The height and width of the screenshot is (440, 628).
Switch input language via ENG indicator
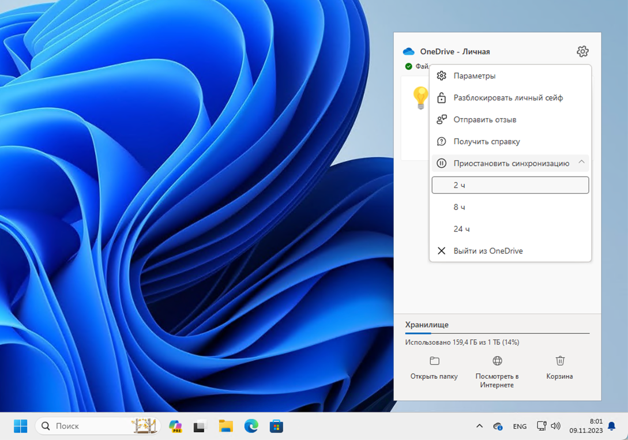pos(519,426)
